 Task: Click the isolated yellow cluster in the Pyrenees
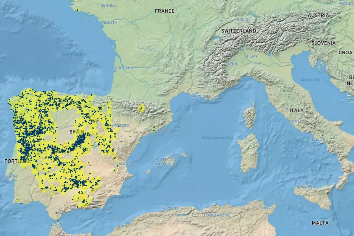140,108
